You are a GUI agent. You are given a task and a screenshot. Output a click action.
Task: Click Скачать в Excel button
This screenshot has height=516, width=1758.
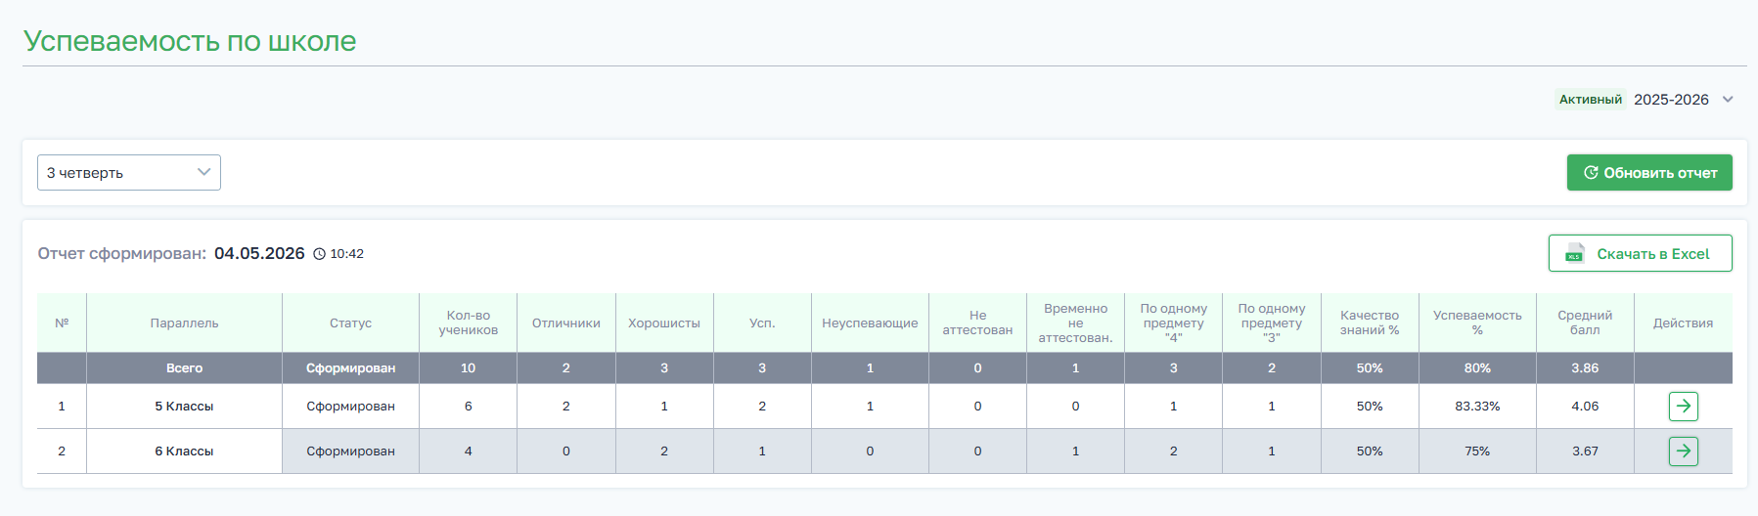point(1640,253)
